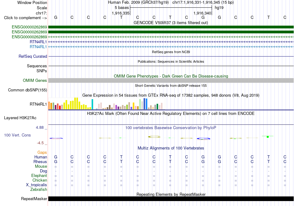The width and height of the screenshot is (294, 206).
Task: Open the RefSeq Curated track label
Action: pos(33,56)
